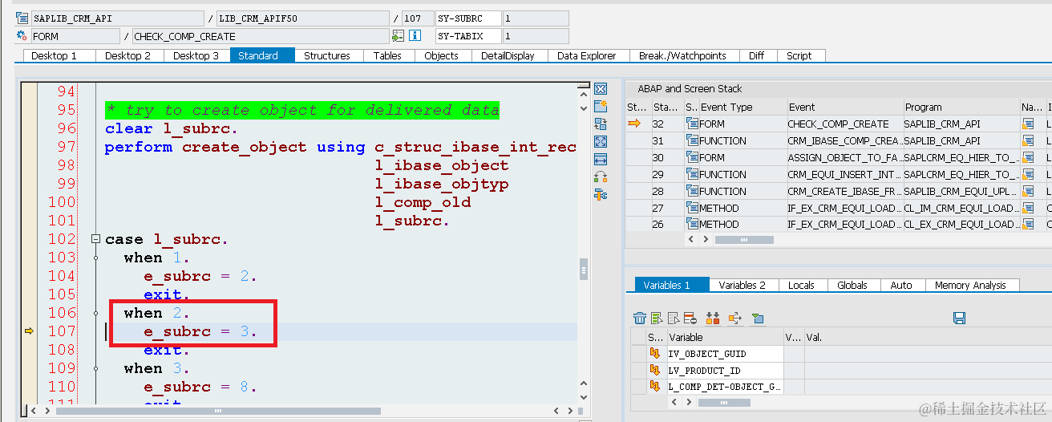Click the IV_OBJECT_GUID variable name cell

pos(724,353)
